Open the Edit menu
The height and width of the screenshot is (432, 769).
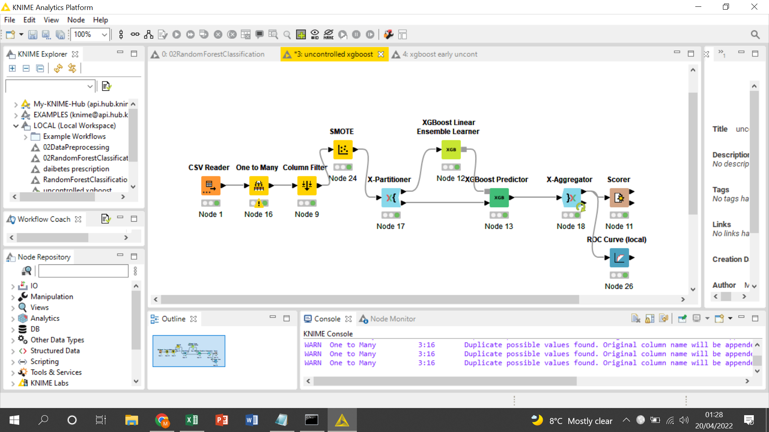click(x=29, y=20)
